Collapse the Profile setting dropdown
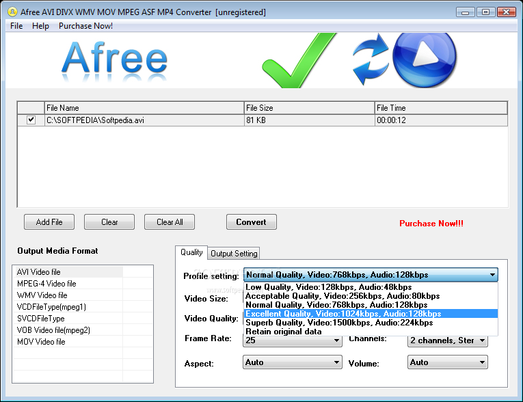 coord(492,275)
